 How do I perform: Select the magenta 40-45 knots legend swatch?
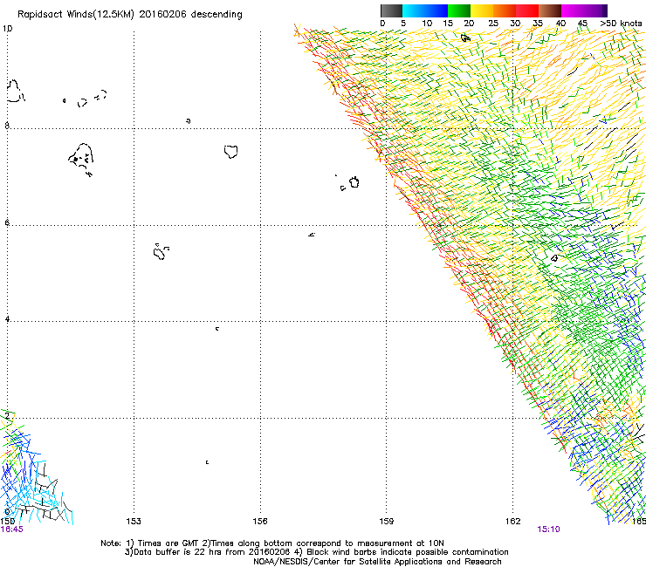[x=573, y=10]
